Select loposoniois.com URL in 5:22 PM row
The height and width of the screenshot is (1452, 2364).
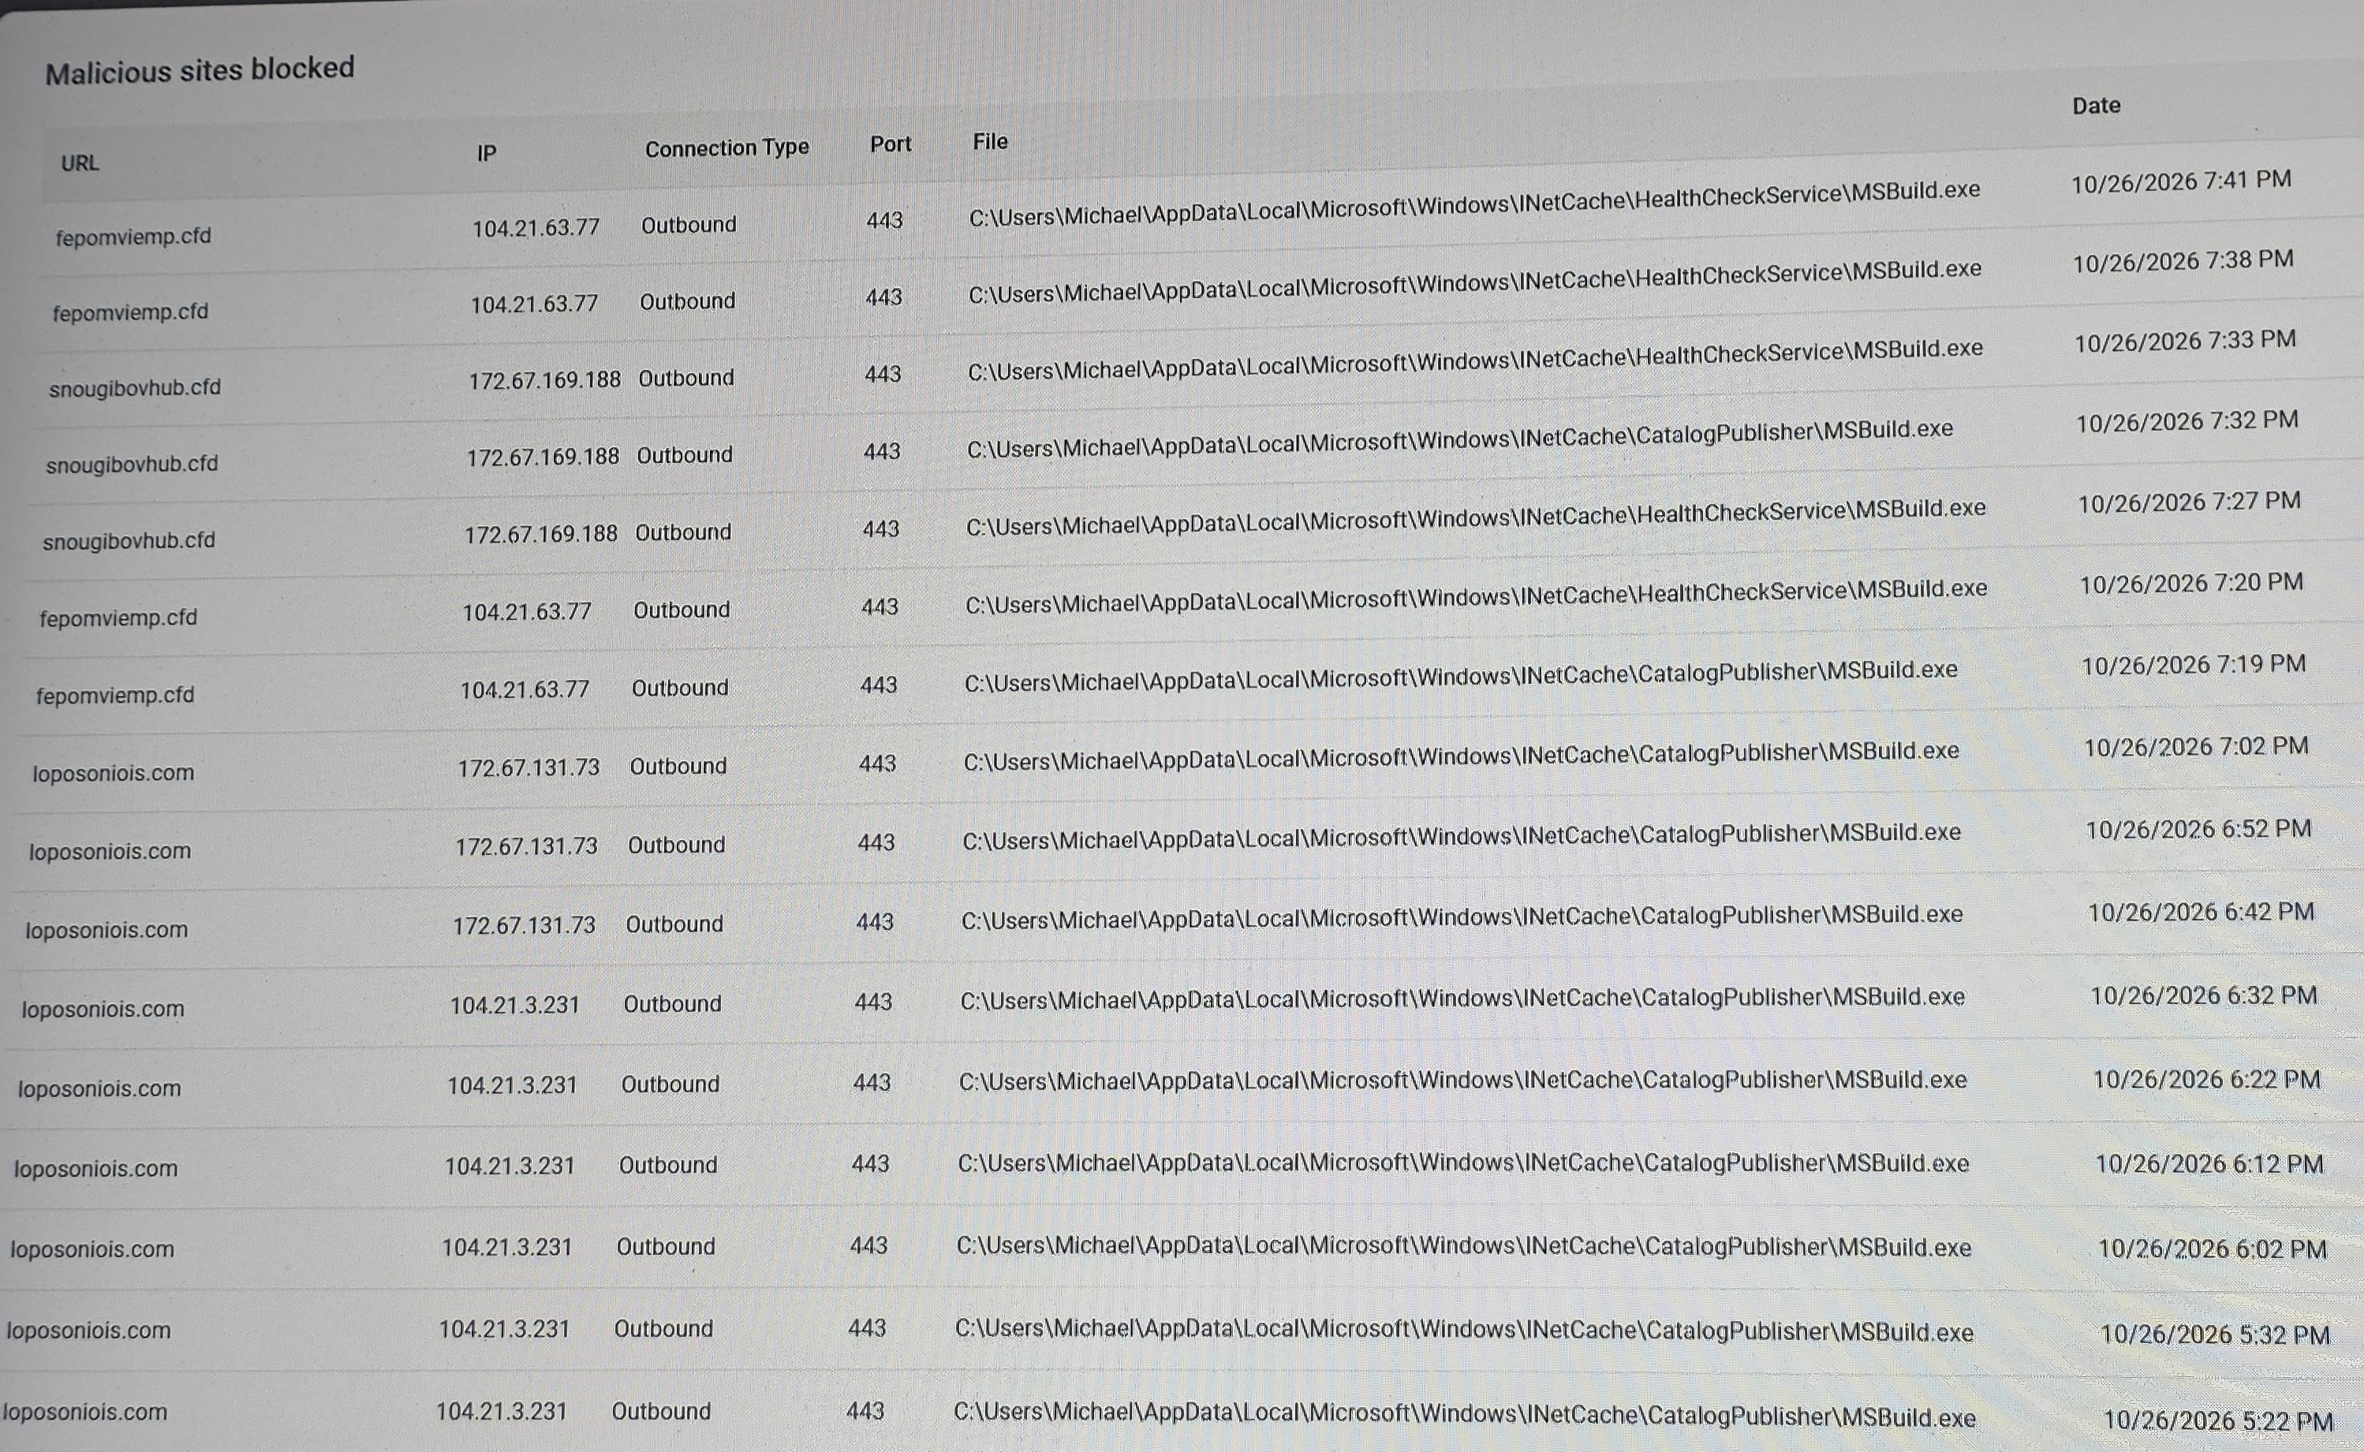pos(84,1413)
